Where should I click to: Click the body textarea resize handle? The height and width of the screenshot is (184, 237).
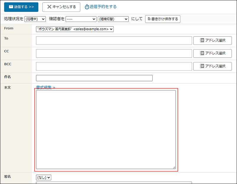pos(174,168)
